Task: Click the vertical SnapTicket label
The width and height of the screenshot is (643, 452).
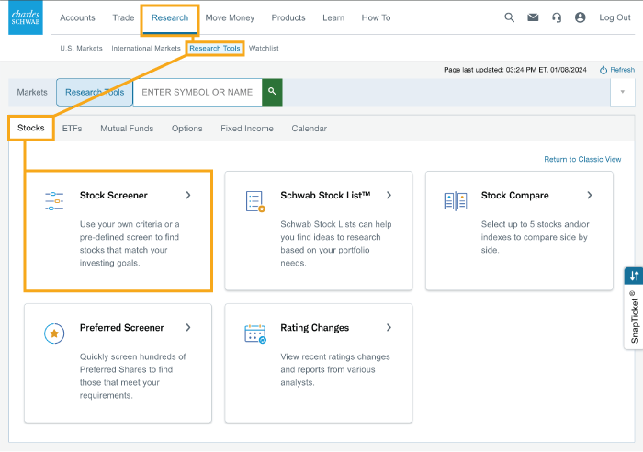Action: tap(635, 317)
